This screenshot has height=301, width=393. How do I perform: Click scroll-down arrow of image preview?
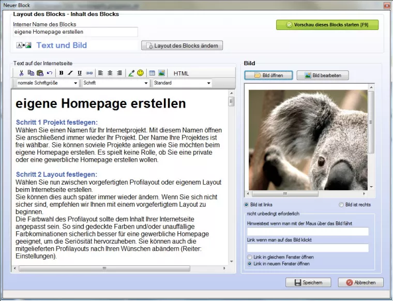(371, 187)
